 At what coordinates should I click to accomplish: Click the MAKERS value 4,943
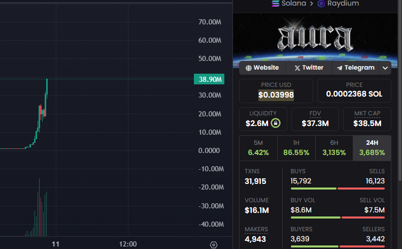[x=255, y=239]
